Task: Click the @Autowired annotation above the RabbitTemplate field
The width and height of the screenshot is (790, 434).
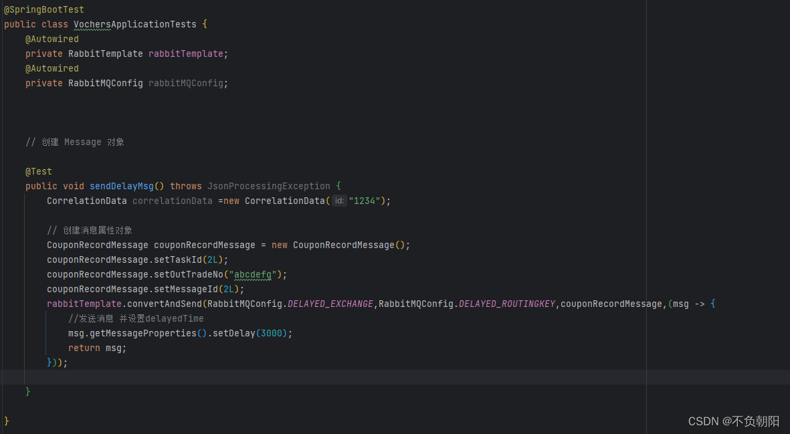Action: click(x=52, y=39)
